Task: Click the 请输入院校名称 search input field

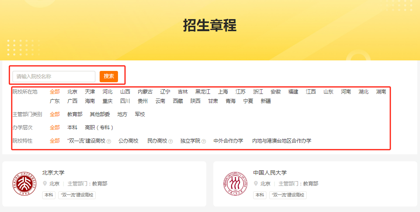Action: [x=54, y=76]
